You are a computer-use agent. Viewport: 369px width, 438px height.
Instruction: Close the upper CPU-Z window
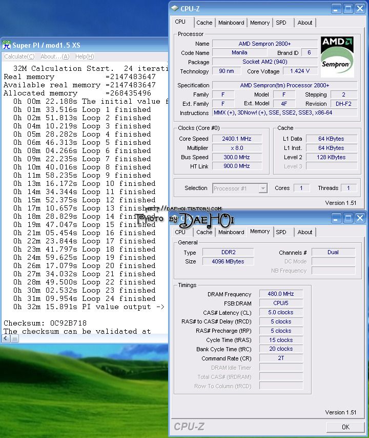[x=360, y=8]
